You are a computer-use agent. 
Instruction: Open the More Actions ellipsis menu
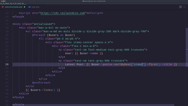pyautogui.click(x=184, y=7)
